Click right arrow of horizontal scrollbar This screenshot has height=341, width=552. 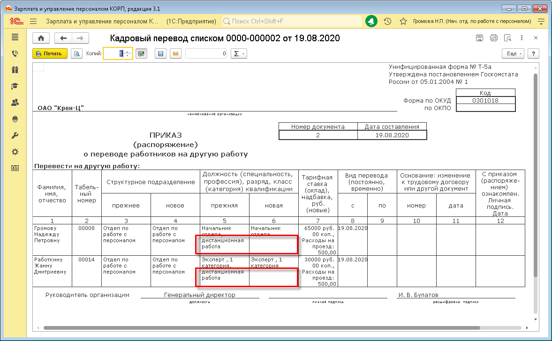[527, 328]
